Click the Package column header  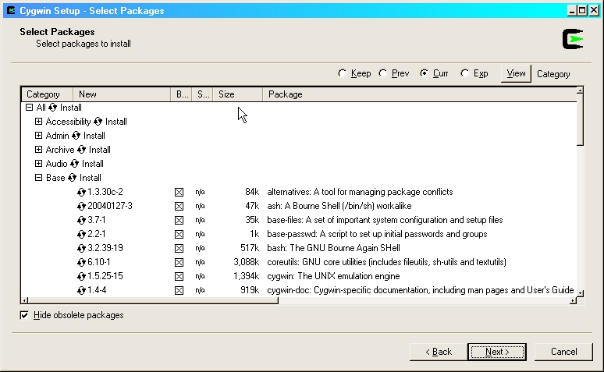tap(419, 94)
